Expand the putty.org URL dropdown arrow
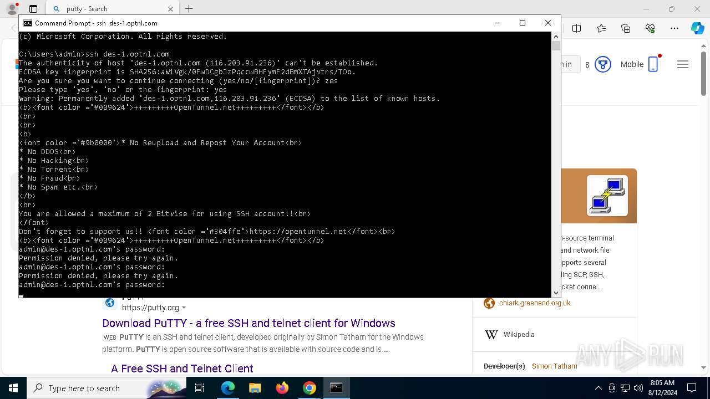The image size is (710, 399). (184, 308)
